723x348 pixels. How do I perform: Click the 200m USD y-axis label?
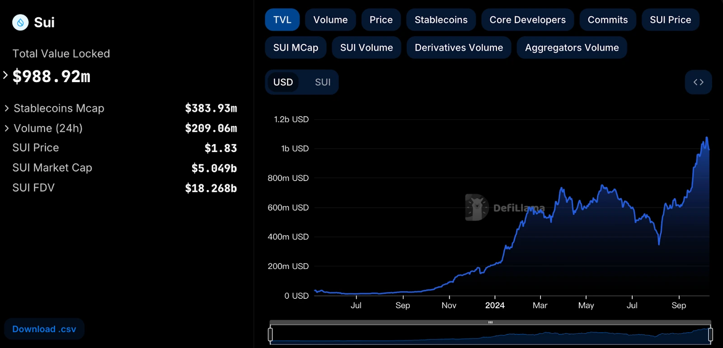pyautogui.click(x=288, y=266)
